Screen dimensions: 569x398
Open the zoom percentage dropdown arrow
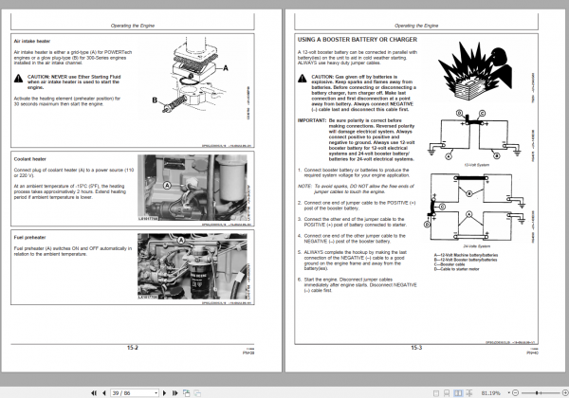click(508, 393)
